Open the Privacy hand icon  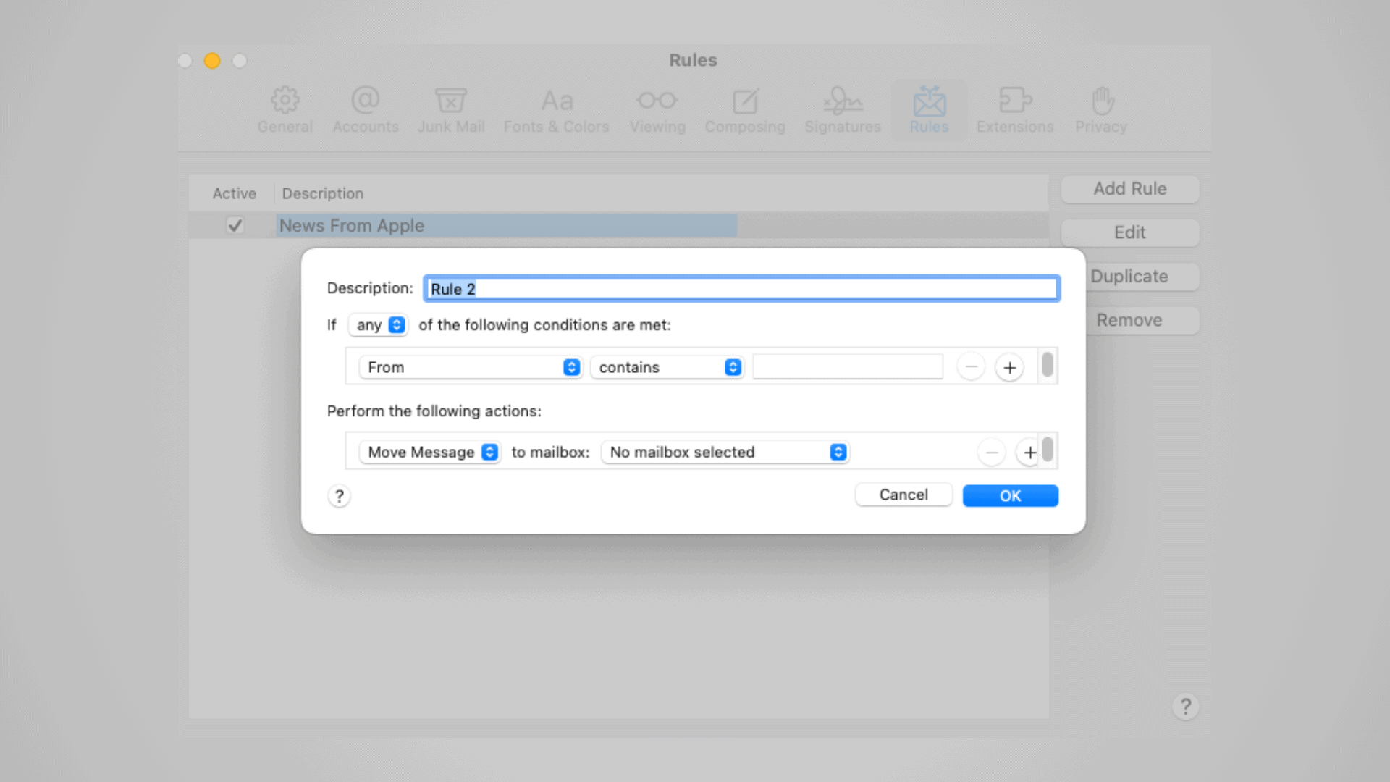[1101, 101]
